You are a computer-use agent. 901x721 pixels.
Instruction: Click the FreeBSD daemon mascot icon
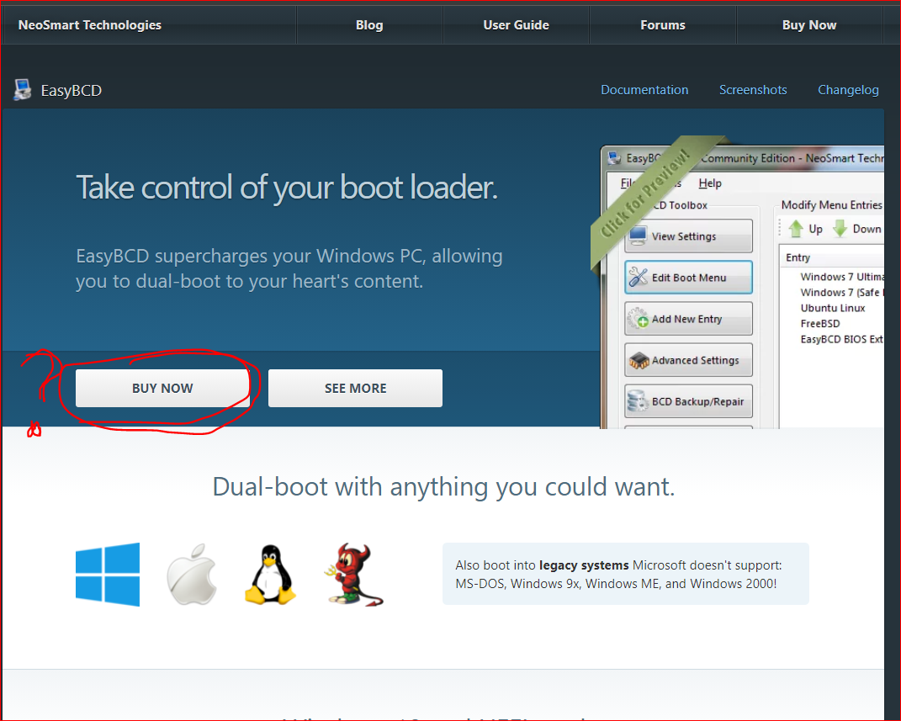pos(354,575)
